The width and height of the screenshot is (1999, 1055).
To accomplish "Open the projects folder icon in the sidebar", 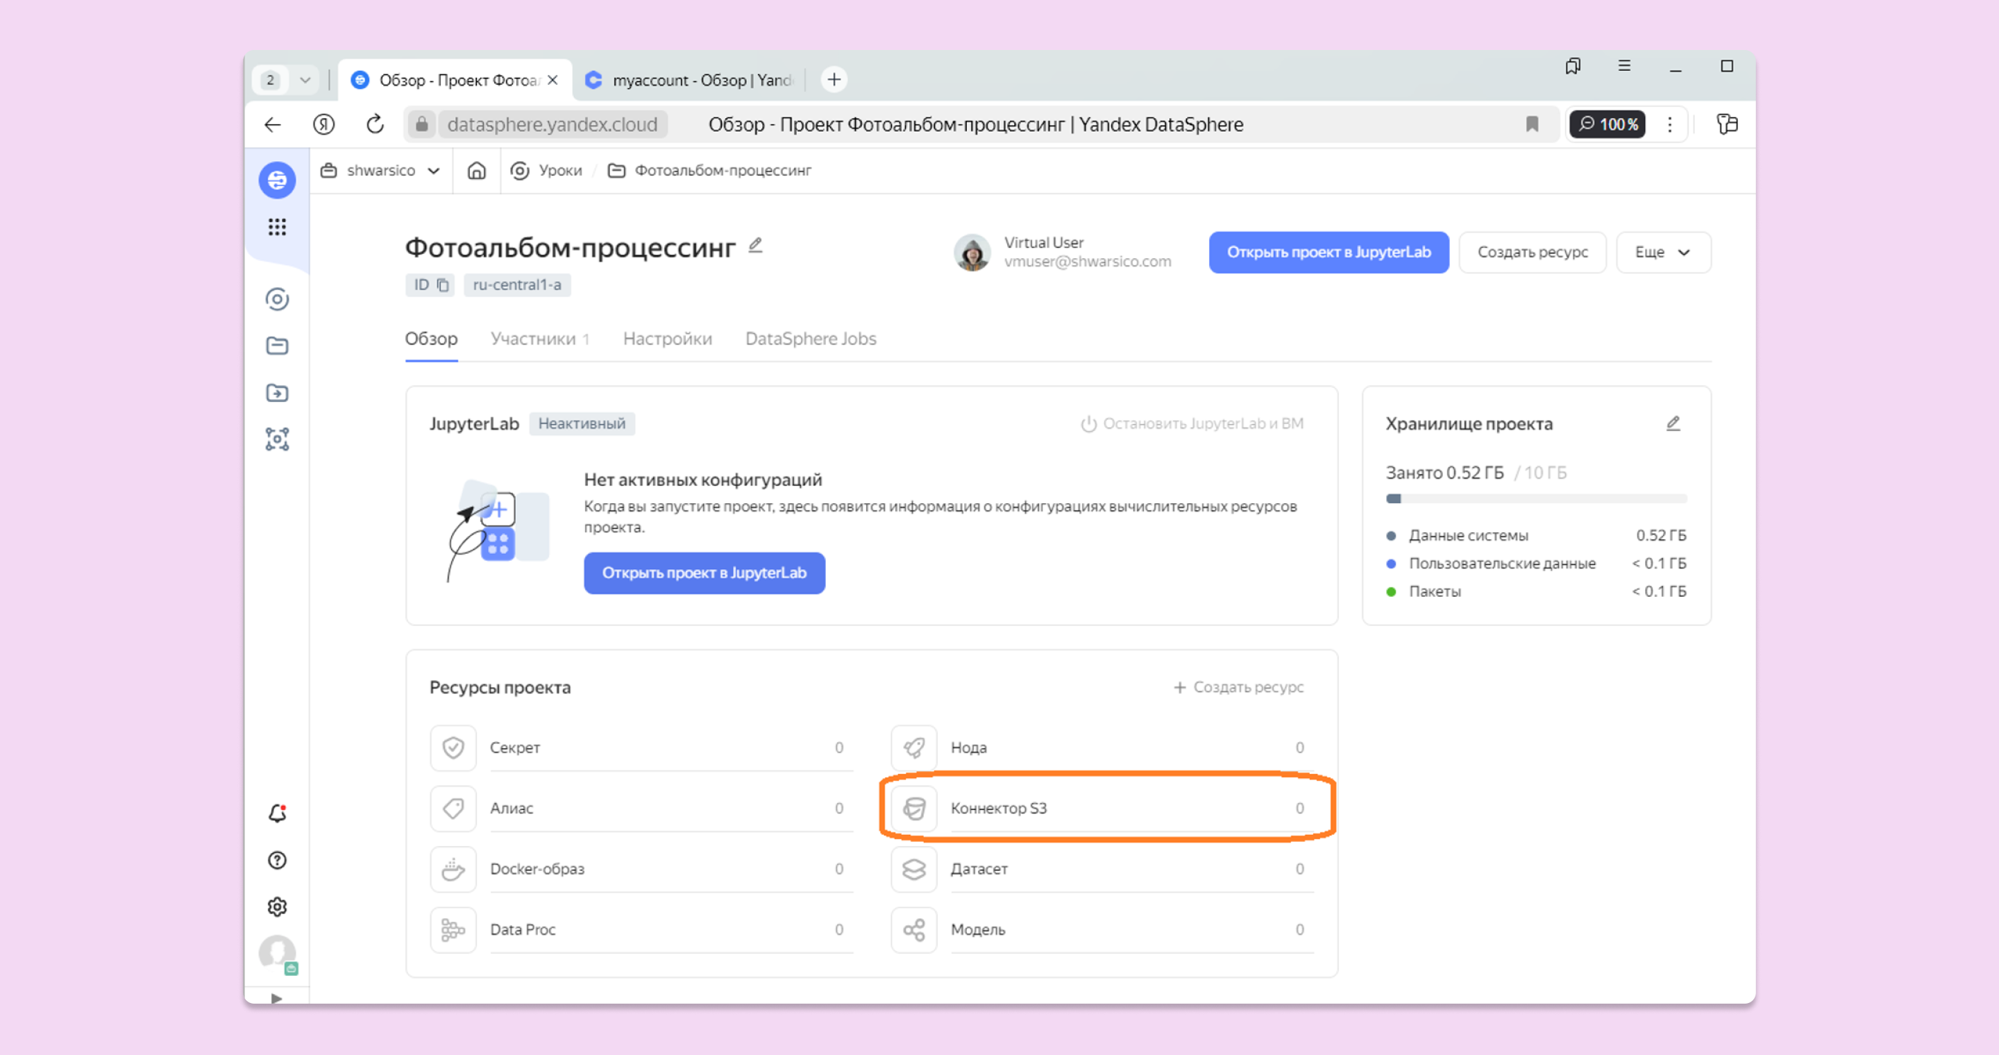I will point(277,346).
